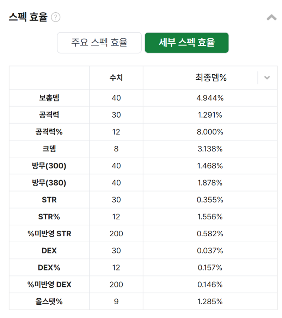Switch to 주요 스펙 효율 tab
The image size is (282, 318).
click(x=99, y=43)
